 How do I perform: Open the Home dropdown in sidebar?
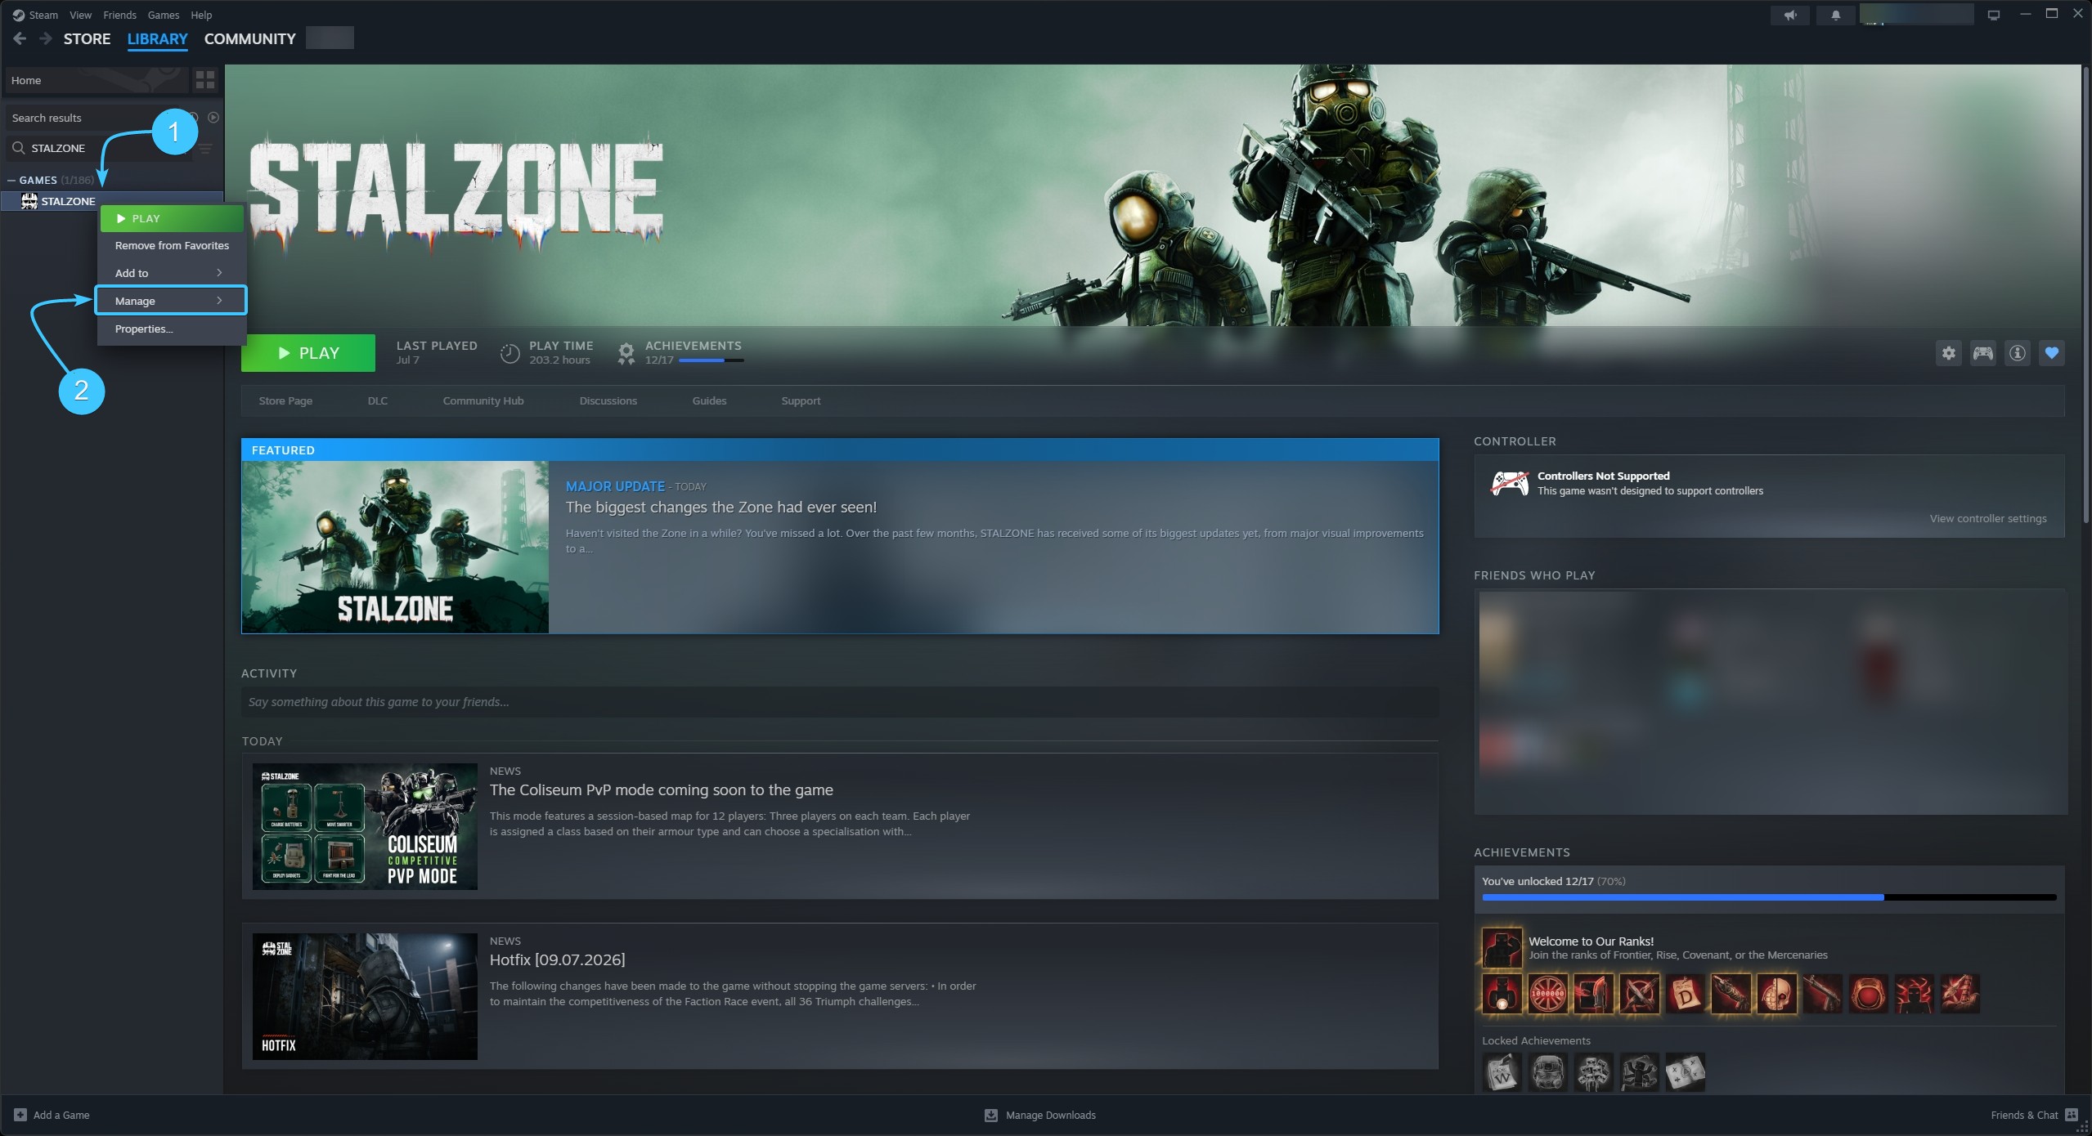(96, 80)
